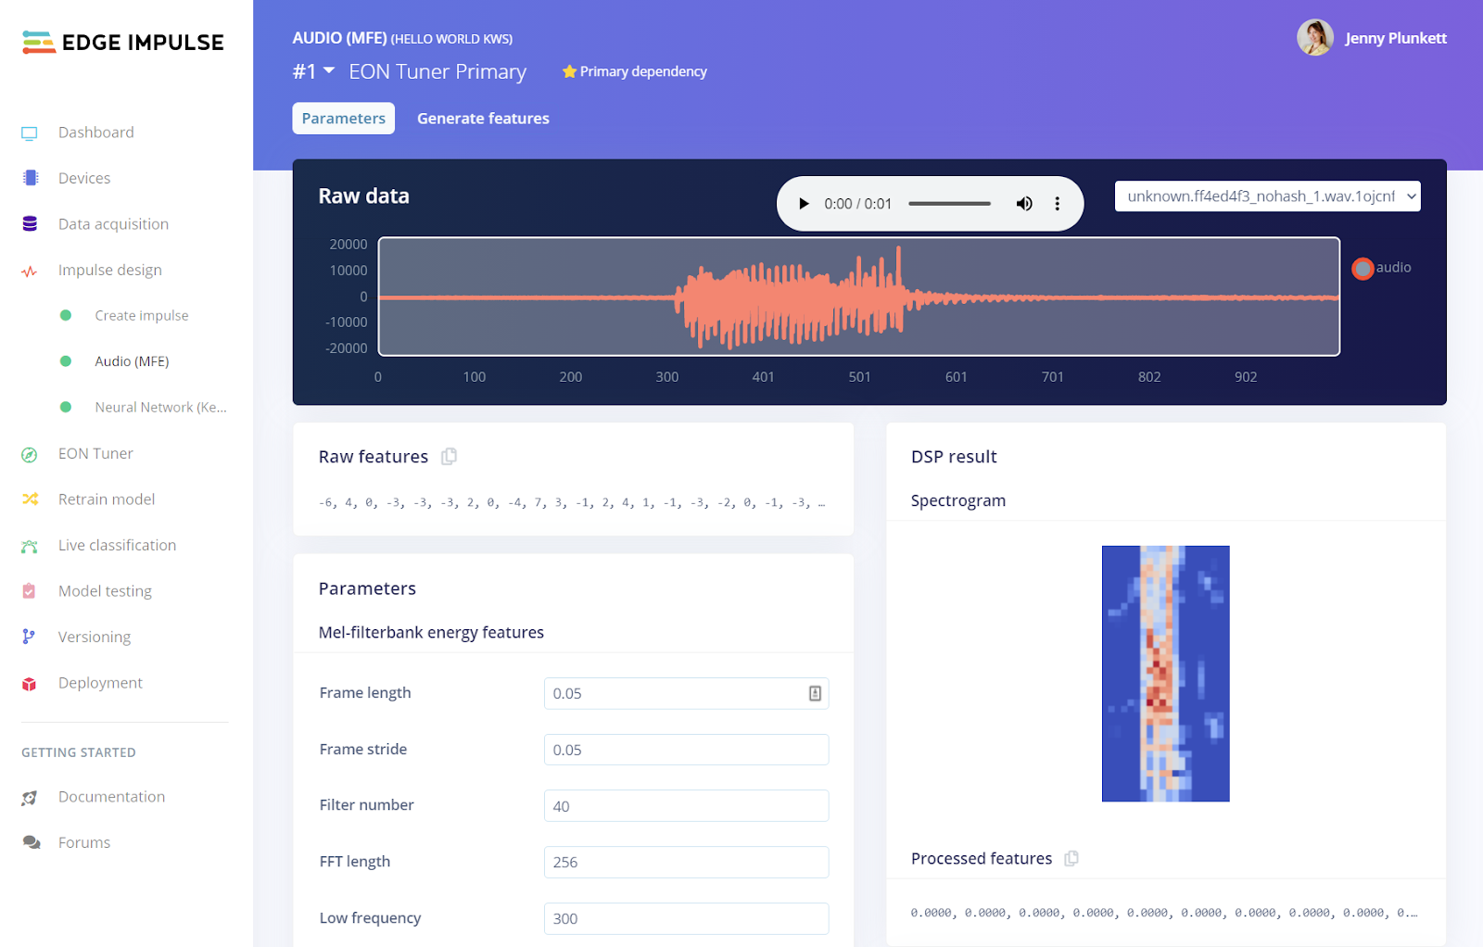
Task: Visit the Forums link
Action: [x=84, y=842]
